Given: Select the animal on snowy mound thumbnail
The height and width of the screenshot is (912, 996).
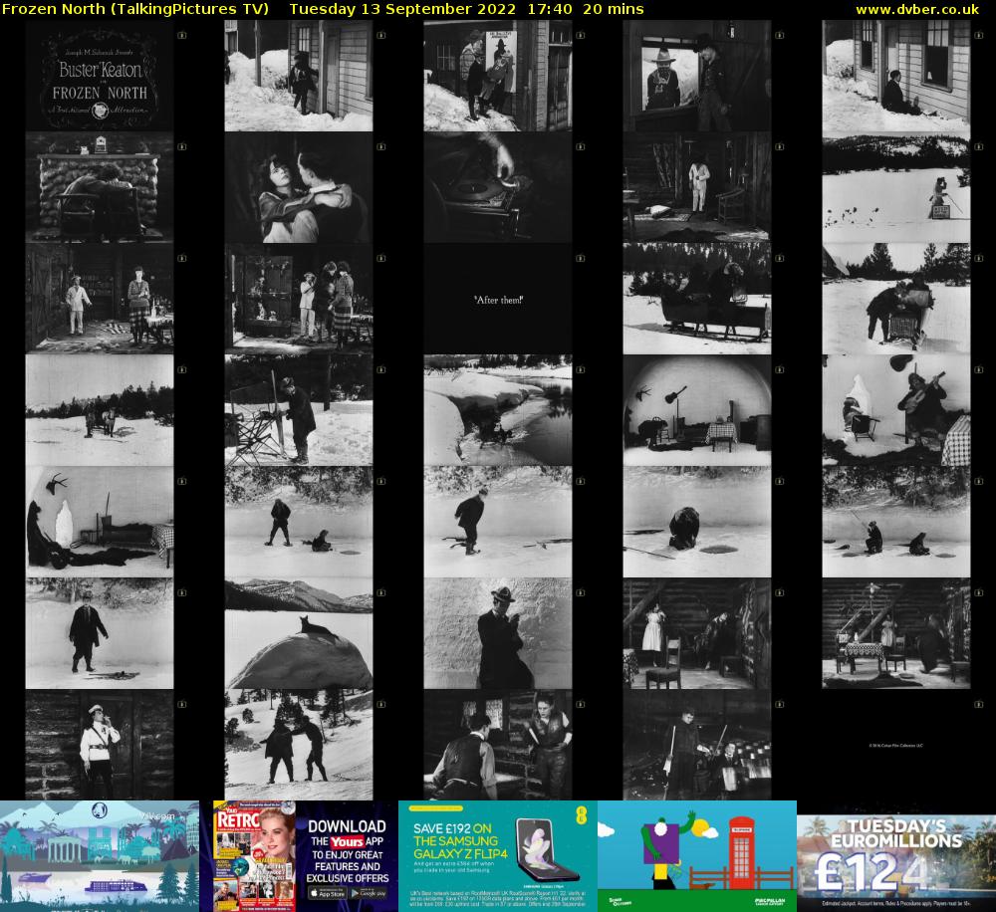Looking at the screenshot, I should [299, 633].
